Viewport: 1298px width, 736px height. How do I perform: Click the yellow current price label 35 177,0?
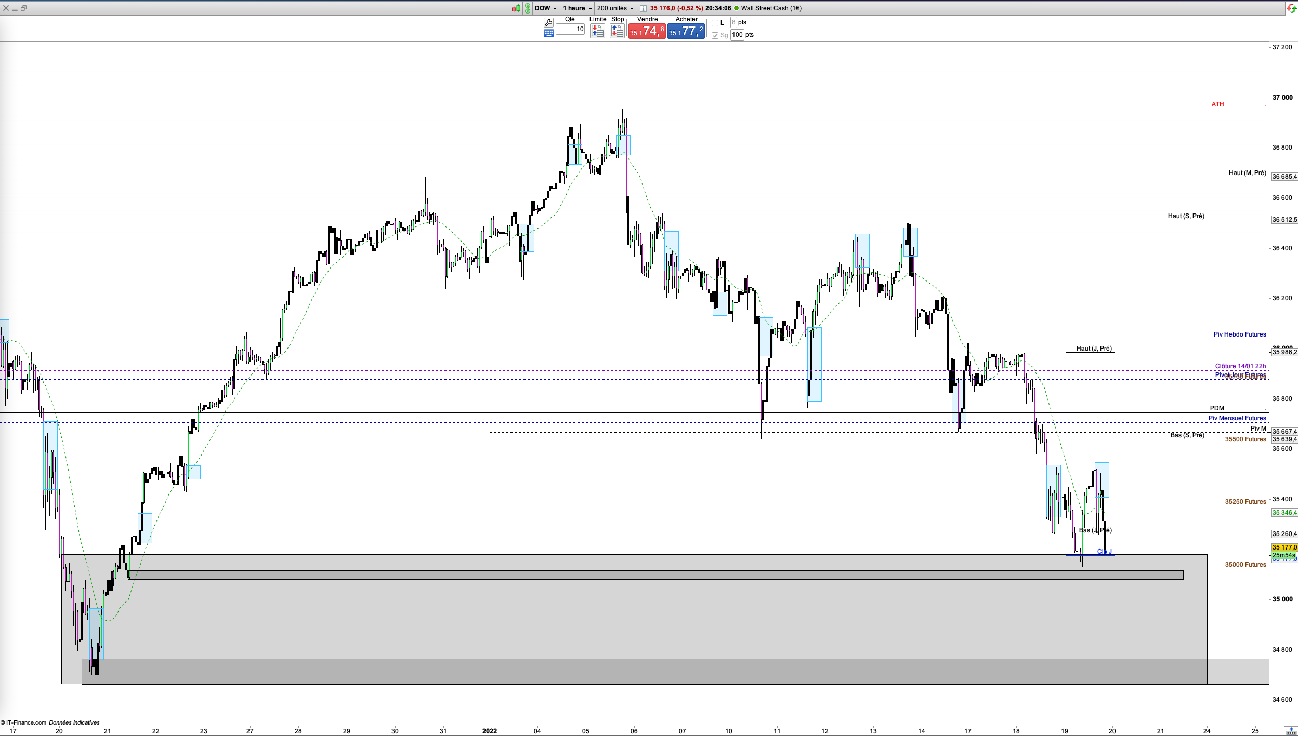pos(1284,547)
